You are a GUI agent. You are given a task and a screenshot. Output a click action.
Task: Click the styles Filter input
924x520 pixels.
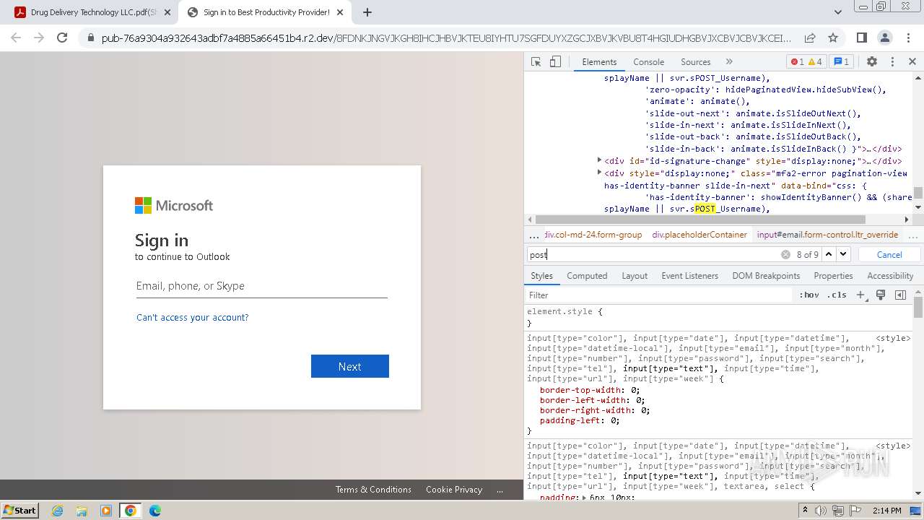point(660,295)
